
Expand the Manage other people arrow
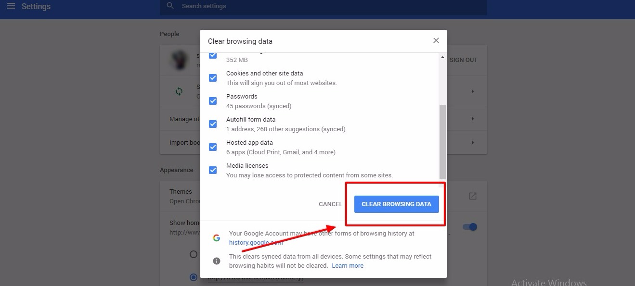tap(473, 119)
